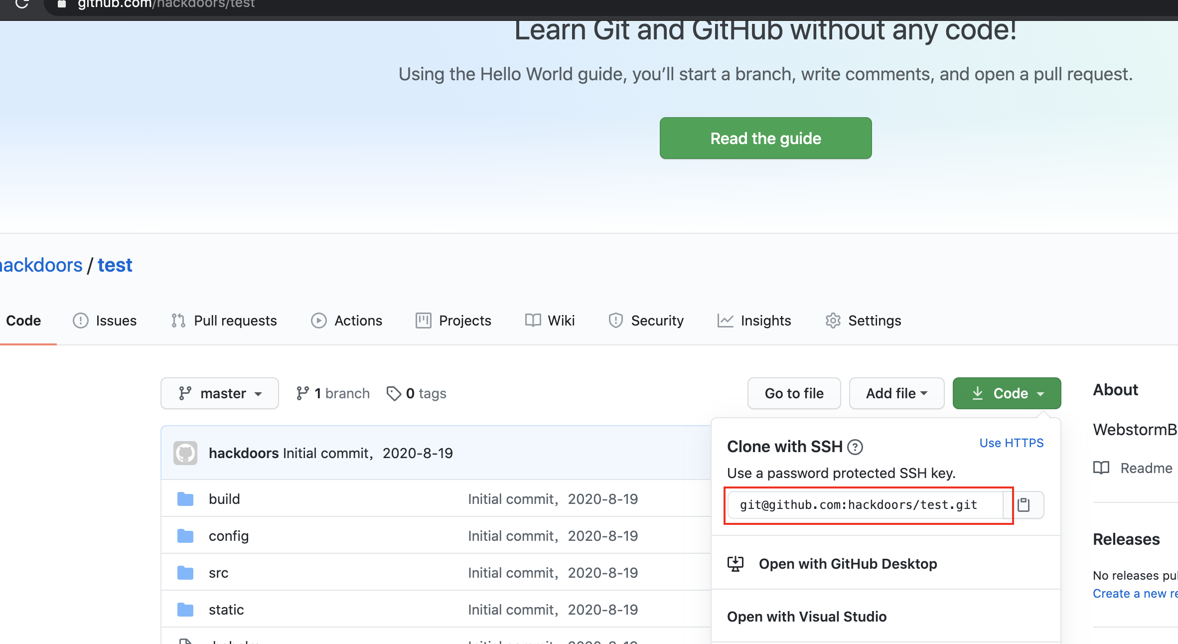Click the config folder icon
The height and width of the screenshot is (644, 1178).
pos(185,536)
